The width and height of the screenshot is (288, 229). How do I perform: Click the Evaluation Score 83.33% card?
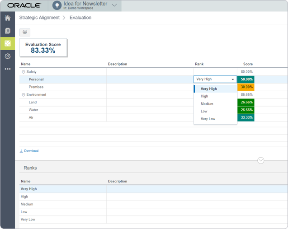pyautogui.click(x=43, y=47)
